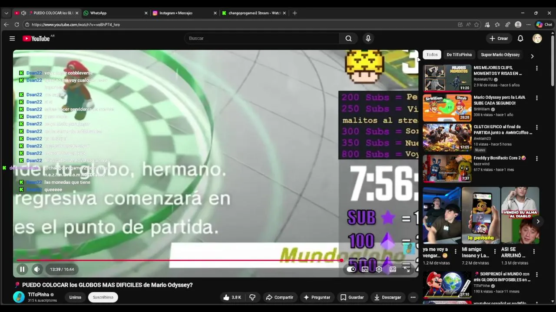Click the search magnifier button

click(348, 39)
